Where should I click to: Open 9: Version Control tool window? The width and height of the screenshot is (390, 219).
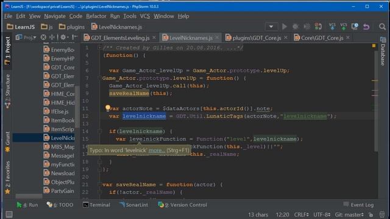(182, 205)
